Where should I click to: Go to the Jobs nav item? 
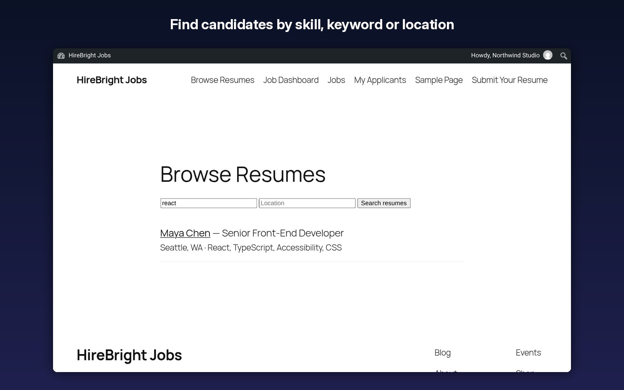[336, 80]
